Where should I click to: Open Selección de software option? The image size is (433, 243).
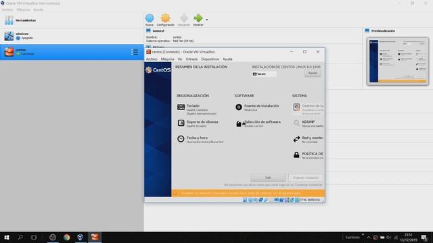[x=258, y=124]
